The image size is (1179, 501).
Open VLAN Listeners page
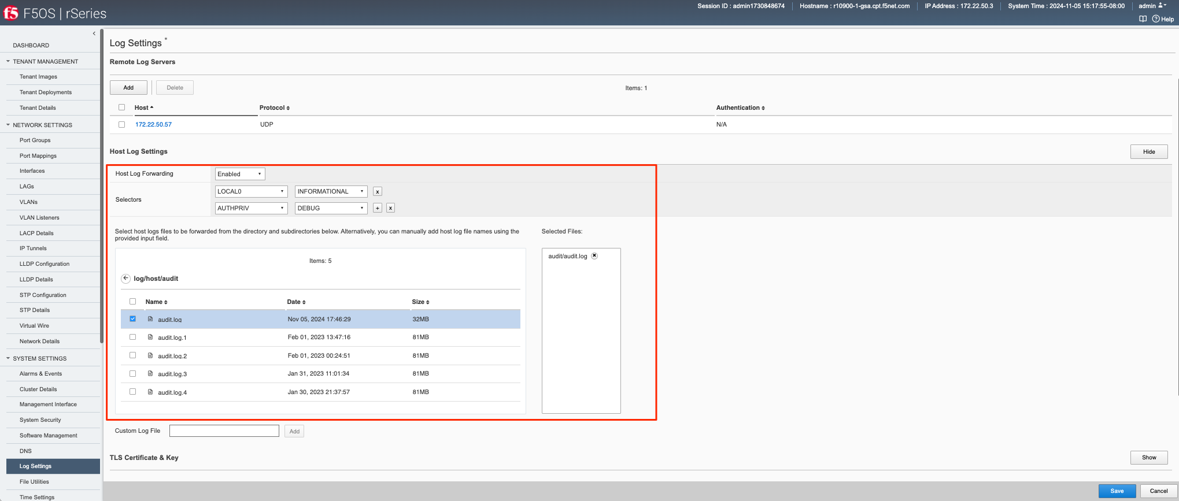click(x=39, y=218)
